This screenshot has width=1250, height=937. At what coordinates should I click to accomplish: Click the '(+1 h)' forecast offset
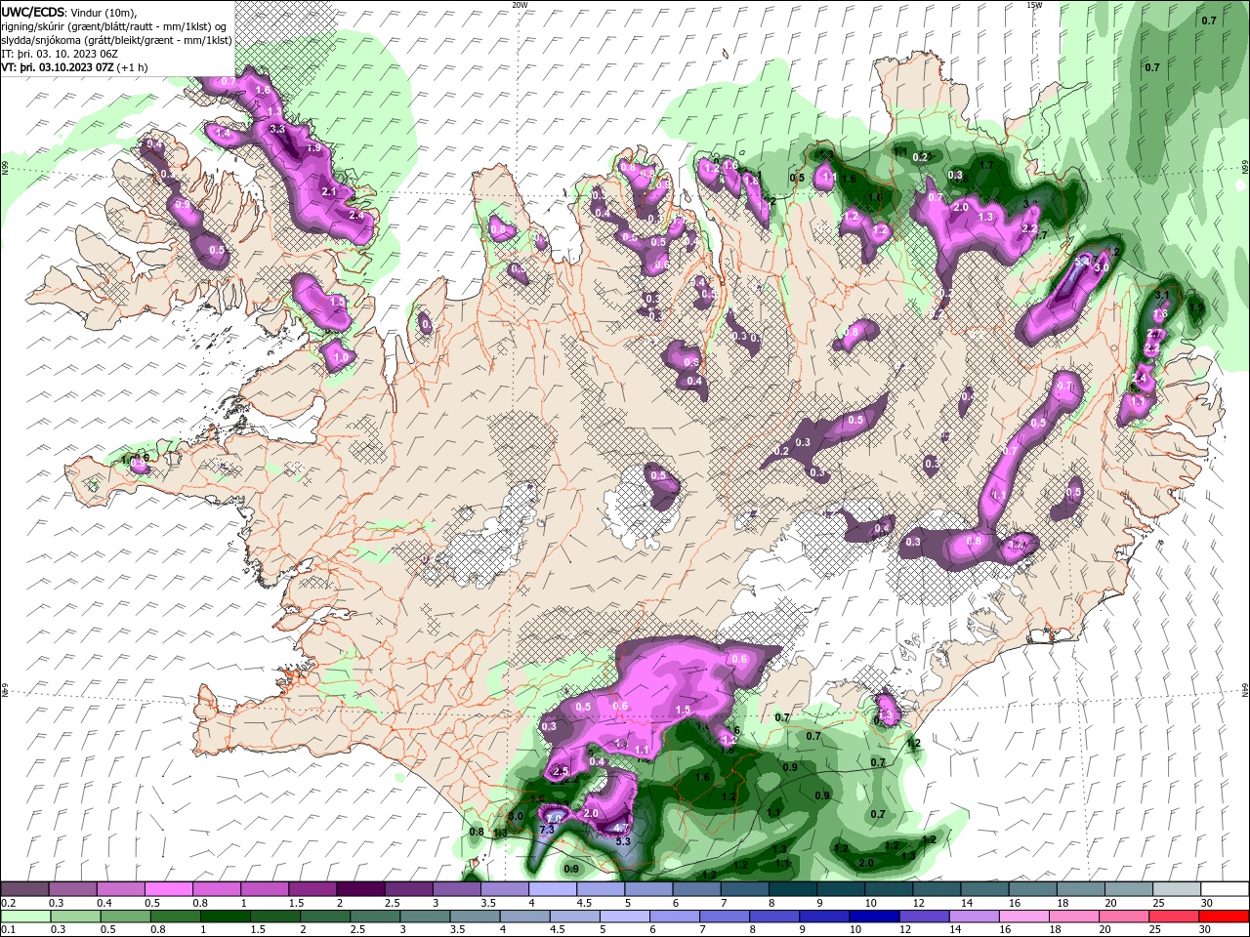[135, 67]
